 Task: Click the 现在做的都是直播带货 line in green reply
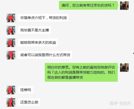[65, 77]
